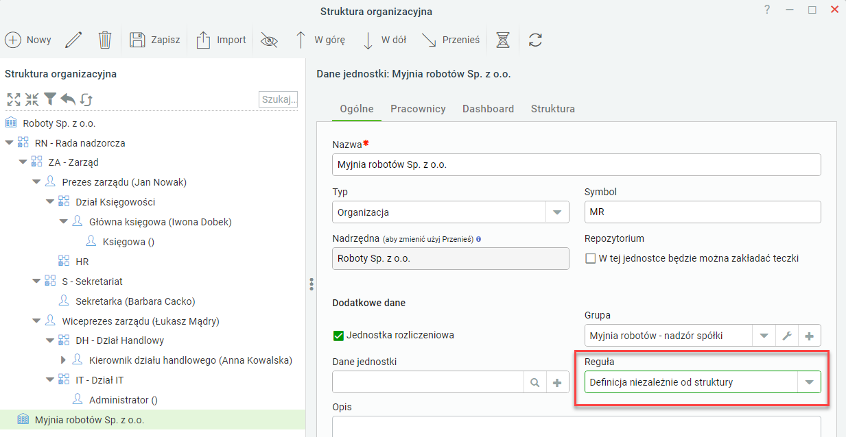
Task: Click the building icon of Myjnia robotów row
Action: click(x=23, y=420)
